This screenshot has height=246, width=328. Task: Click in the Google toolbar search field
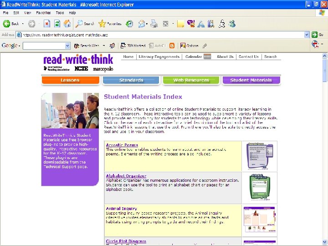coord(44,46)
